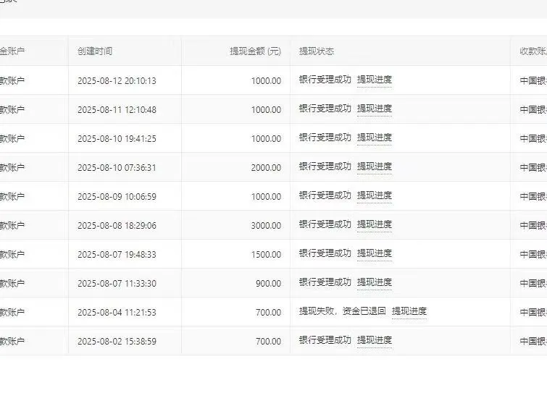Select the date 2025-08-09 10:06:59
This screenshot has width=547, height=401.
click(x=117, y=196)
